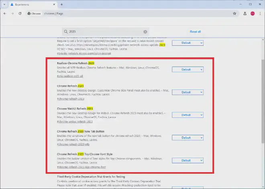Go back using the browser back arrow
This screenshot has height=189, width=265.
click(x=5, y=14)
